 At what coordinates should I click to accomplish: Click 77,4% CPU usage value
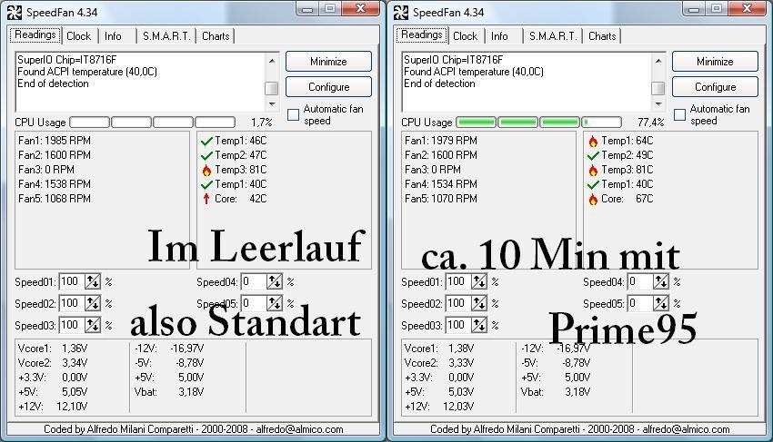point(651,122)
